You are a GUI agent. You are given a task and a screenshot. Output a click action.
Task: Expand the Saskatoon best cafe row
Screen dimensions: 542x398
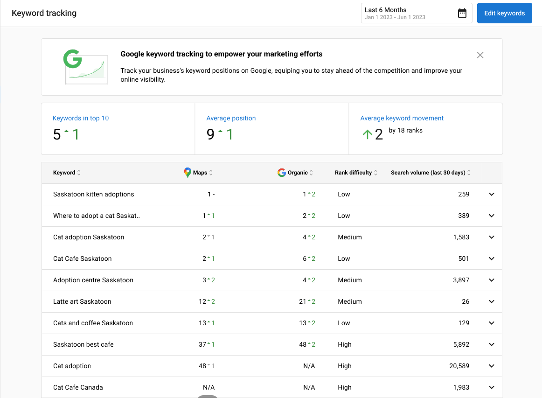pyautogui.click(x=491, y=344)
